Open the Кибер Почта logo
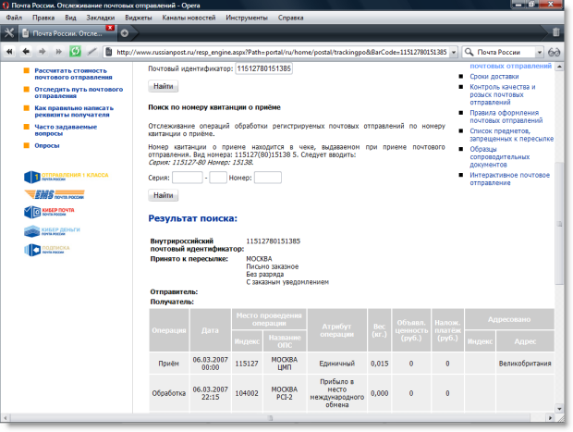Image resolution: width=573 pixels, height=432 pixels. pyautogui.click(x=49, y=212)
